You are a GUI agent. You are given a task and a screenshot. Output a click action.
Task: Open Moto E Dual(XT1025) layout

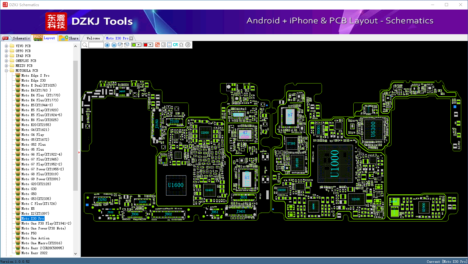[39, 85]
